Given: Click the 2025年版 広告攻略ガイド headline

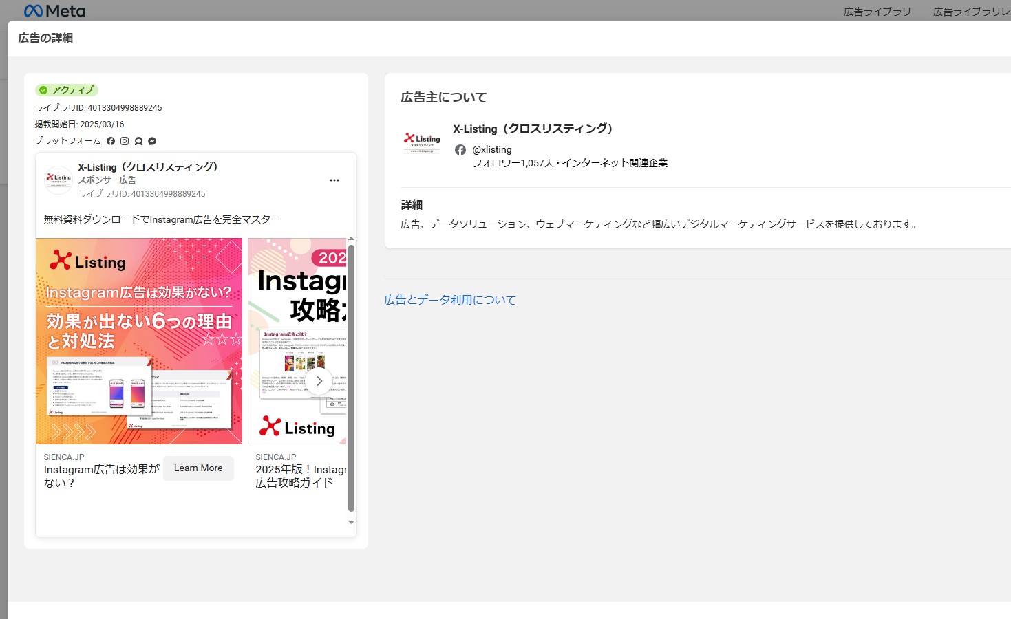Looking at the screenshot, I should point(301,476).
